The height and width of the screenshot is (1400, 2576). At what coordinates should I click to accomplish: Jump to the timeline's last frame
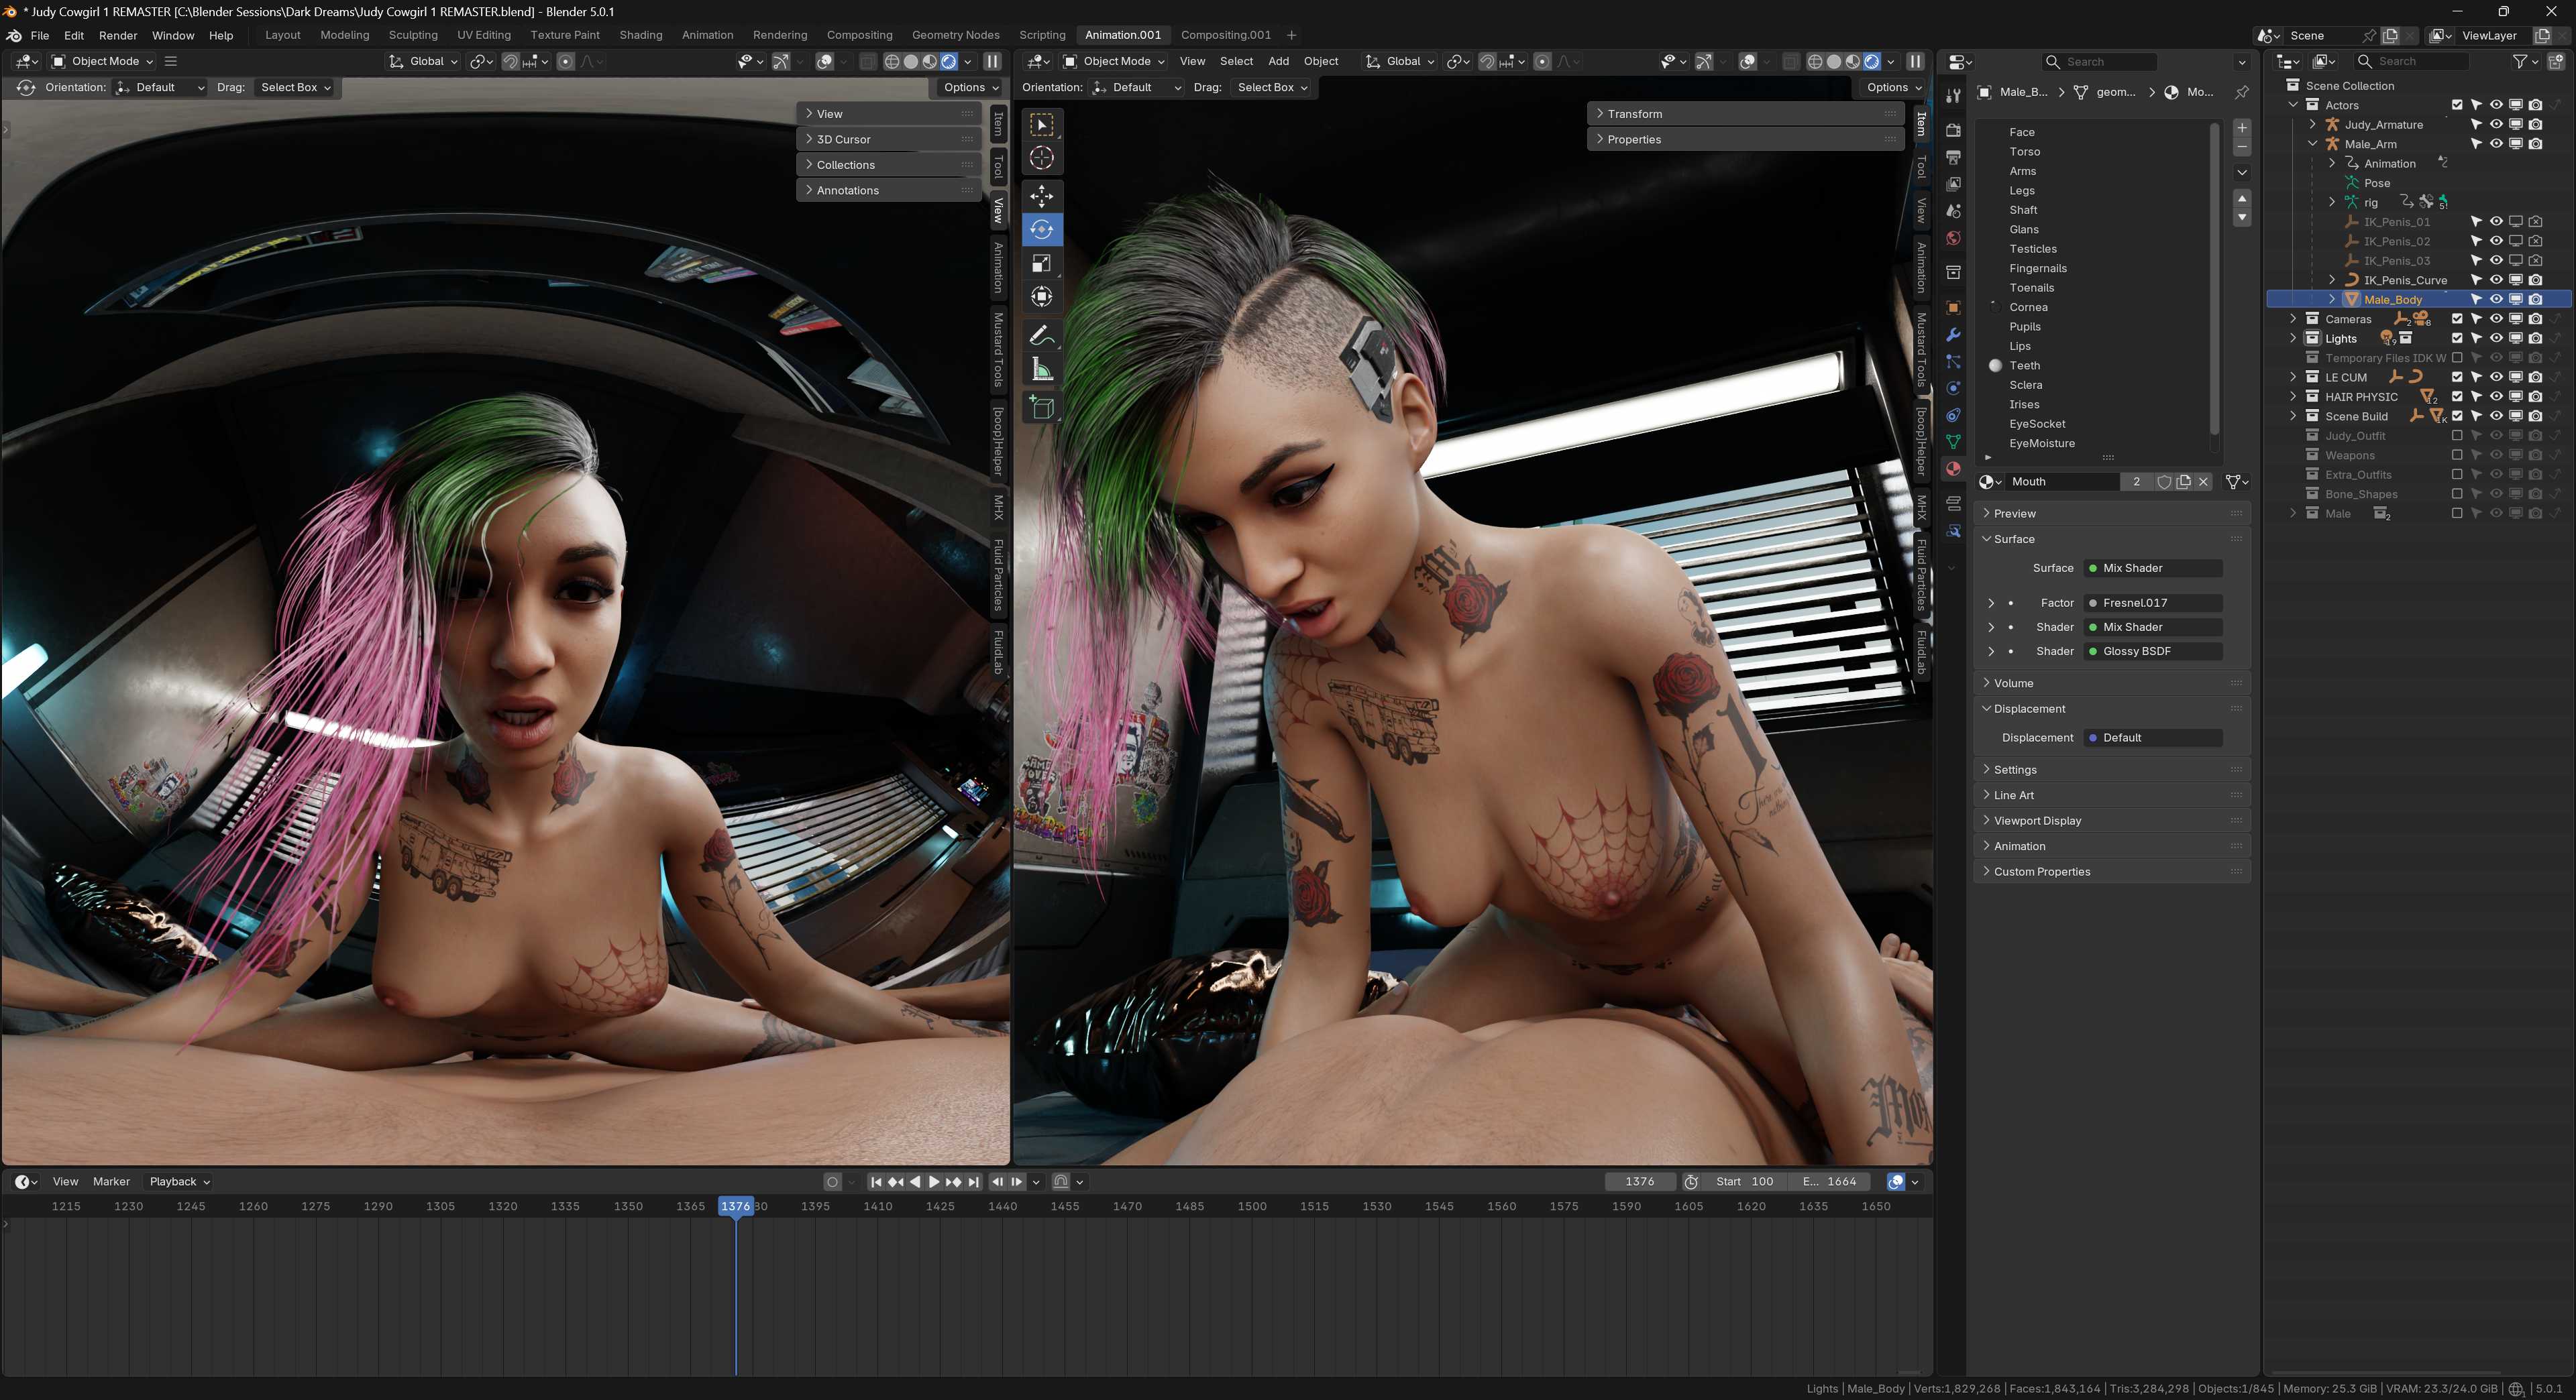[973, 1182]
